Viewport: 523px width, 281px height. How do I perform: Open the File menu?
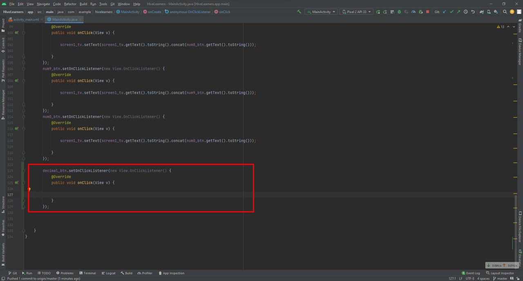pyautogui.click(x=12, y=4)
